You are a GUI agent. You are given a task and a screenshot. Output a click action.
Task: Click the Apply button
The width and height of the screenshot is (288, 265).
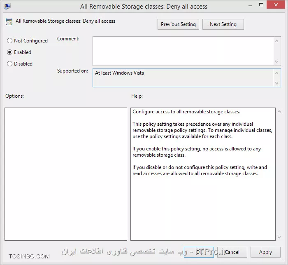(x=265, y=252)
